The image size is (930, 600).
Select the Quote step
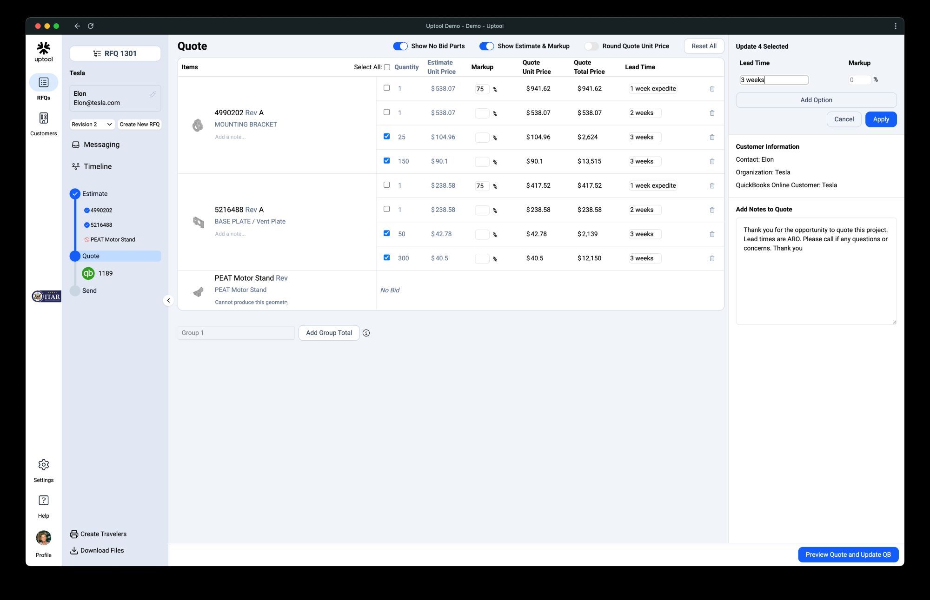click(115, 256)
